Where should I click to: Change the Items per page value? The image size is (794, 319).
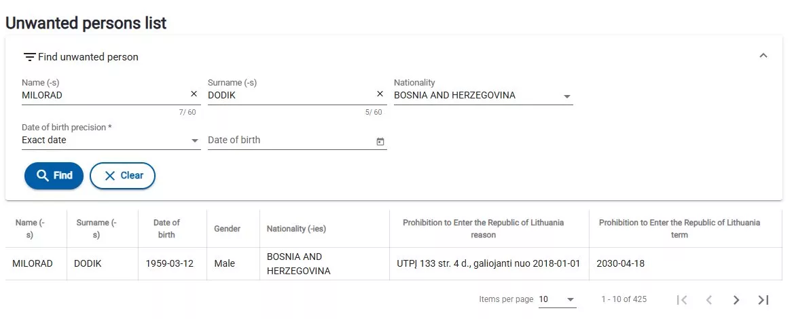tap(557, 299)
